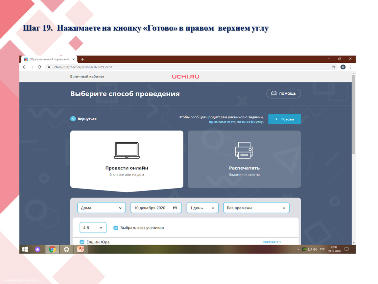
Task: Select the 'Провести онлайн' option card
Action: [x=127, y=160]
